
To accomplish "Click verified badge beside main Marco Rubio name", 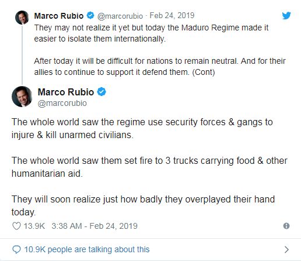I will point(101,92).
